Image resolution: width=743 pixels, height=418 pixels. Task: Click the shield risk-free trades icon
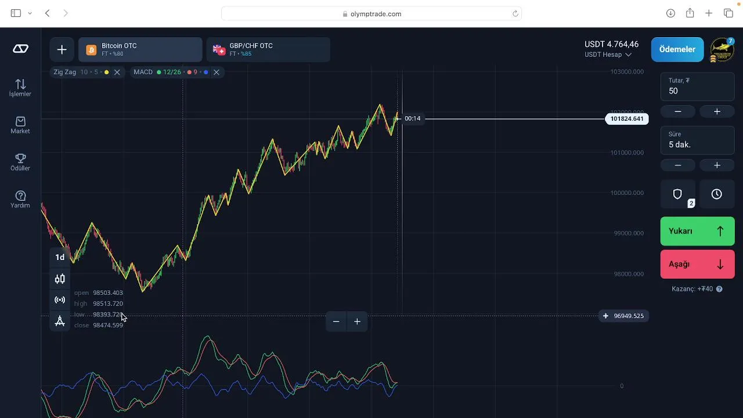coord(677,194)
